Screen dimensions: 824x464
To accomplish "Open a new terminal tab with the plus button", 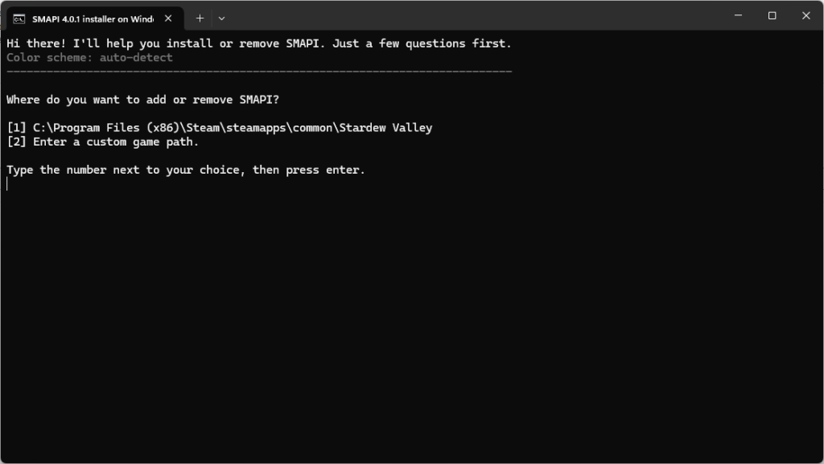I will (199, 17).
